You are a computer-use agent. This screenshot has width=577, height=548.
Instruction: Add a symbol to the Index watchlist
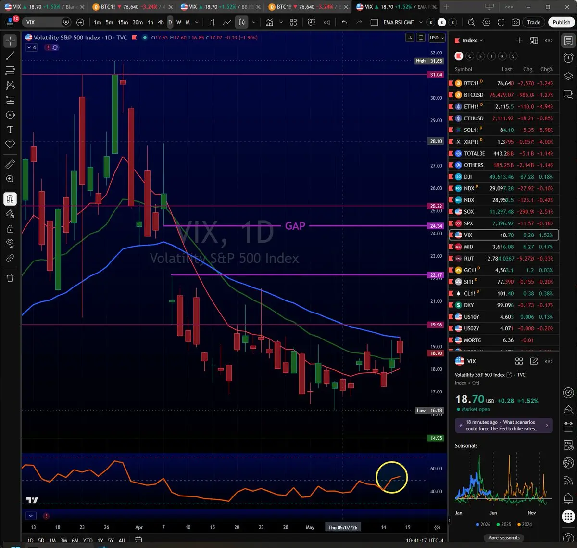(x=519, y=40)
